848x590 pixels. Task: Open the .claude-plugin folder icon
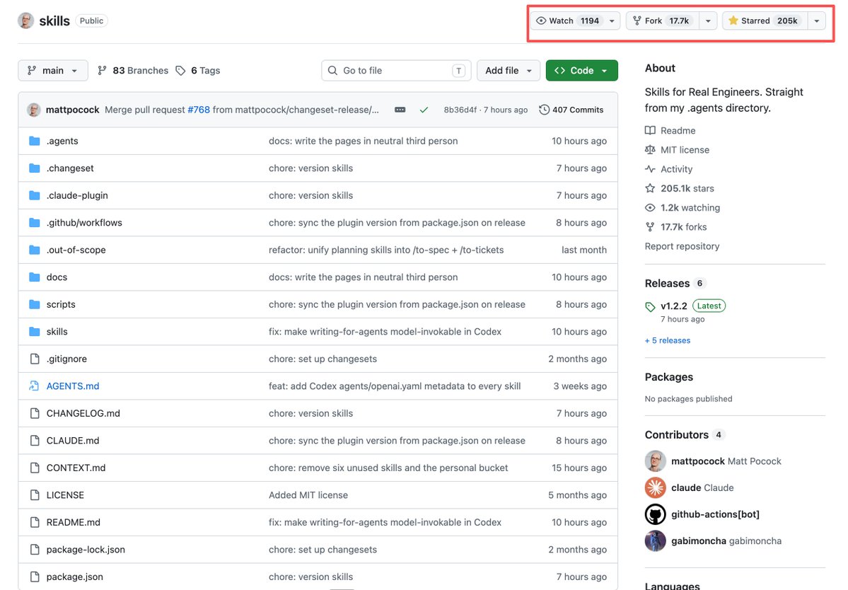pos(35,195)
